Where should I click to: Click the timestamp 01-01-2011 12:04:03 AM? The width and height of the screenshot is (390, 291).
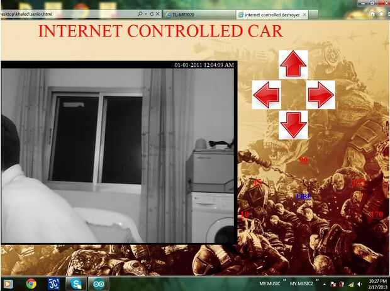pyautogui.click(x=204, y=65)
